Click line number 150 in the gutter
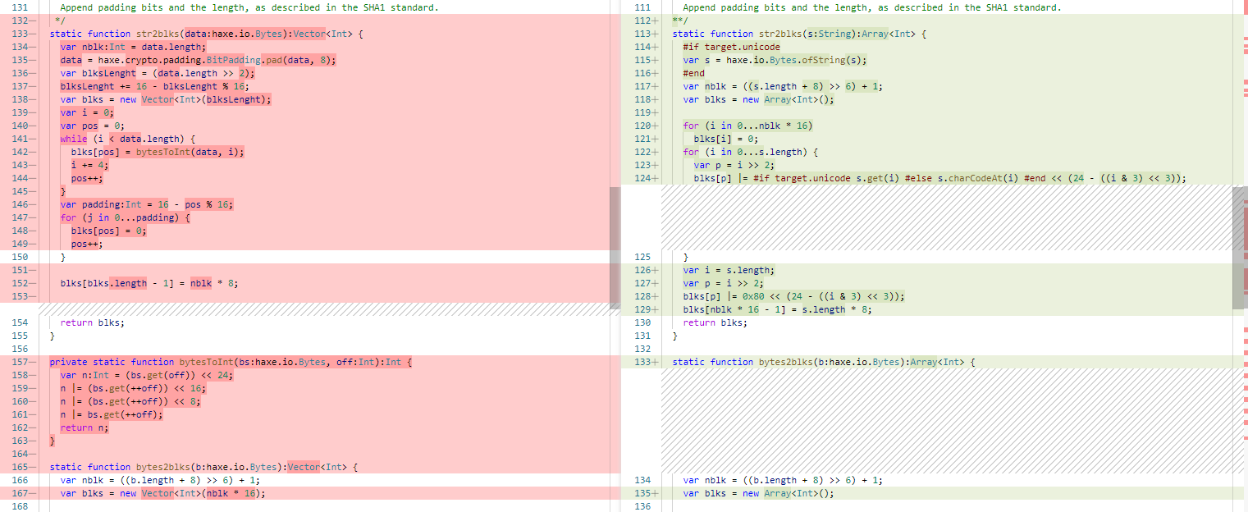This screenshot has height=512, width=1248. pos(20,257)
